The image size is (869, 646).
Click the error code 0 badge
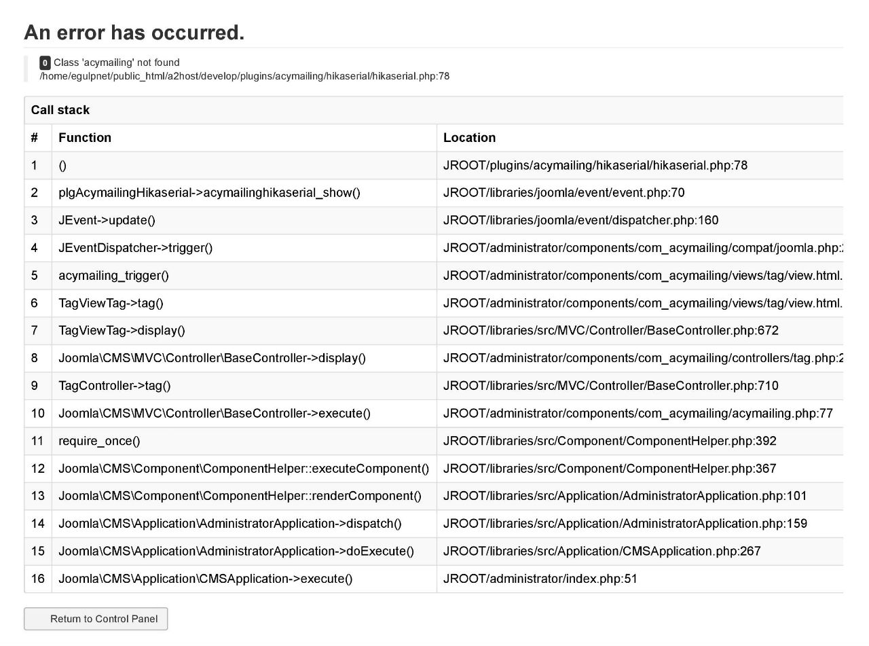point(45,62)
